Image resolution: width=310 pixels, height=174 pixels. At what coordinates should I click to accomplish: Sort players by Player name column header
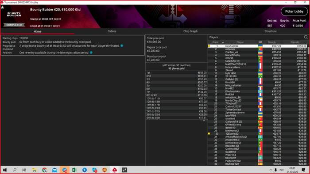coord(240,42)
